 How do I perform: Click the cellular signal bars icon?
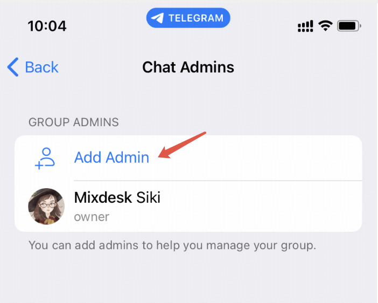305,26
